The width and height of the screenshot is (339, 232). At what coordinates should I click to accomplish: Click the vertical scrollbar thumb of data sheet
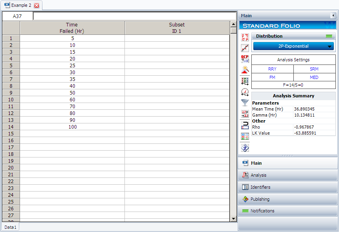tap(233, 30)
